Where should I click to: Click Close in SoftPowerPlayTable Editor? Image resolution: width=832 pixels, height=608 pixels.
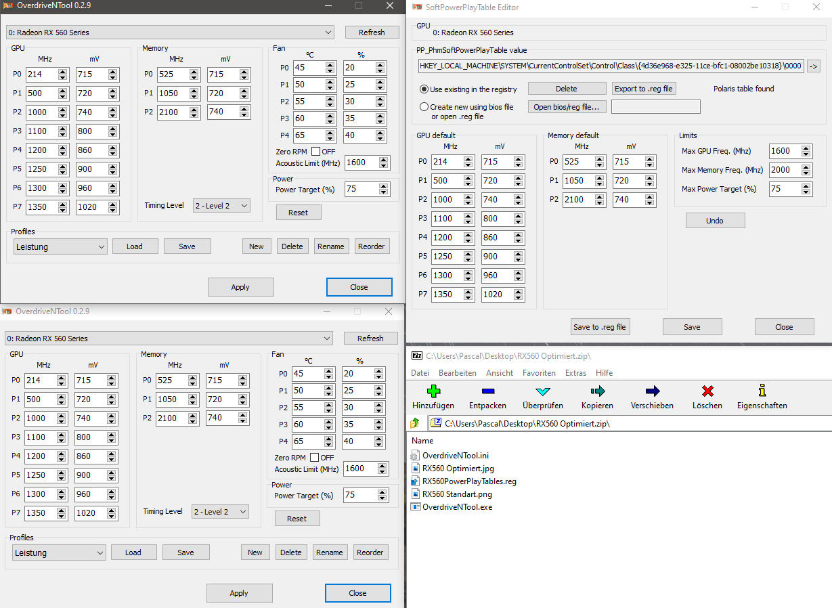click(784, 327)
